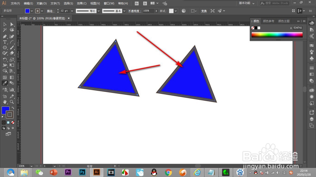The height and width of the screenshot is (177, 316).
Task: Select the Direct Selection tool
Action: [12, 24]
